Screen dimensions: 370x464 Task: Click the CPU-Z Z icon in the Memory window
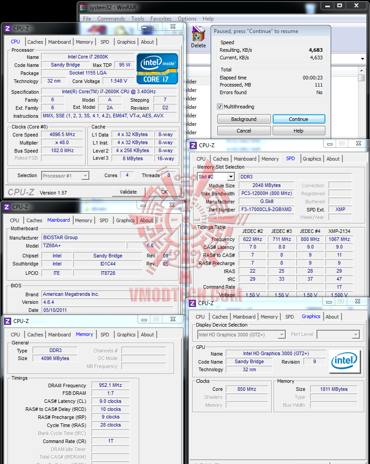tap(8, 321)
